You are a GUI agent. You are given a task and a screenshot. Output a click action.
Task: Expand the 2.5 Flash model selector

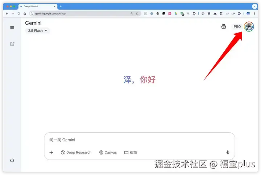coord(37,30)
